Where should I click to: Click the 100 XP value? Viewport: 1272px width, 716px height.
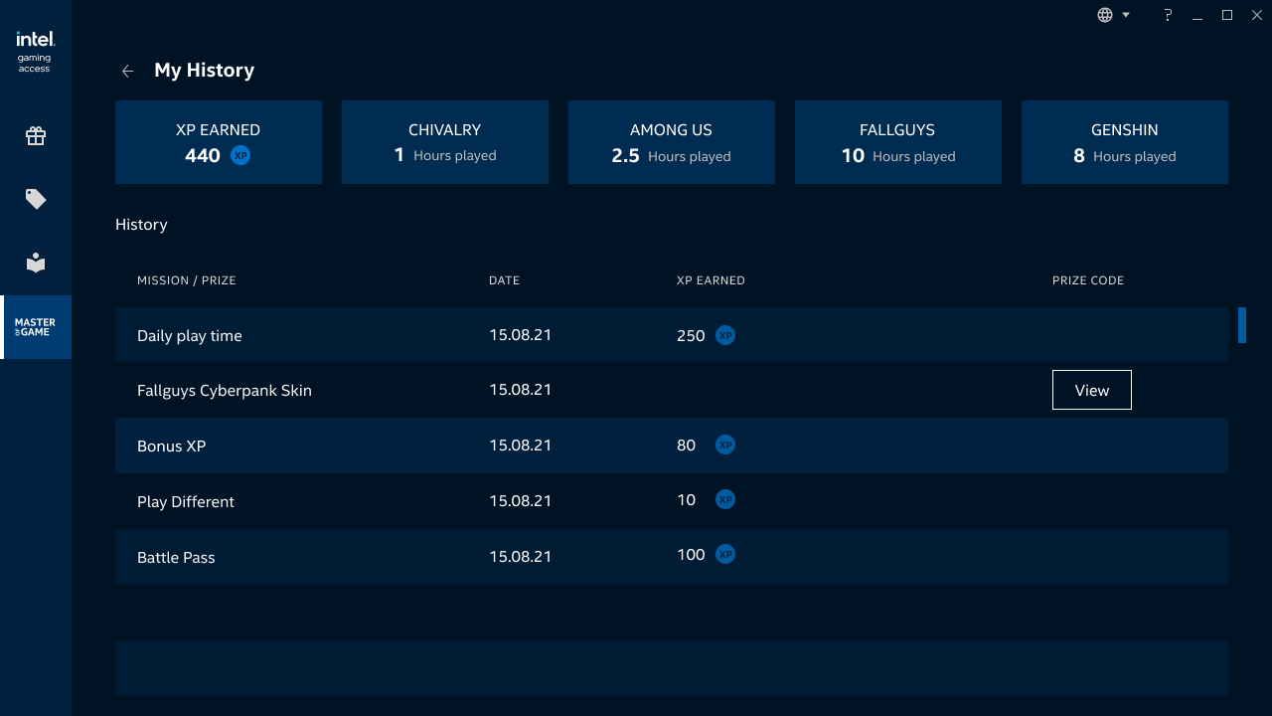pos(691,554)
